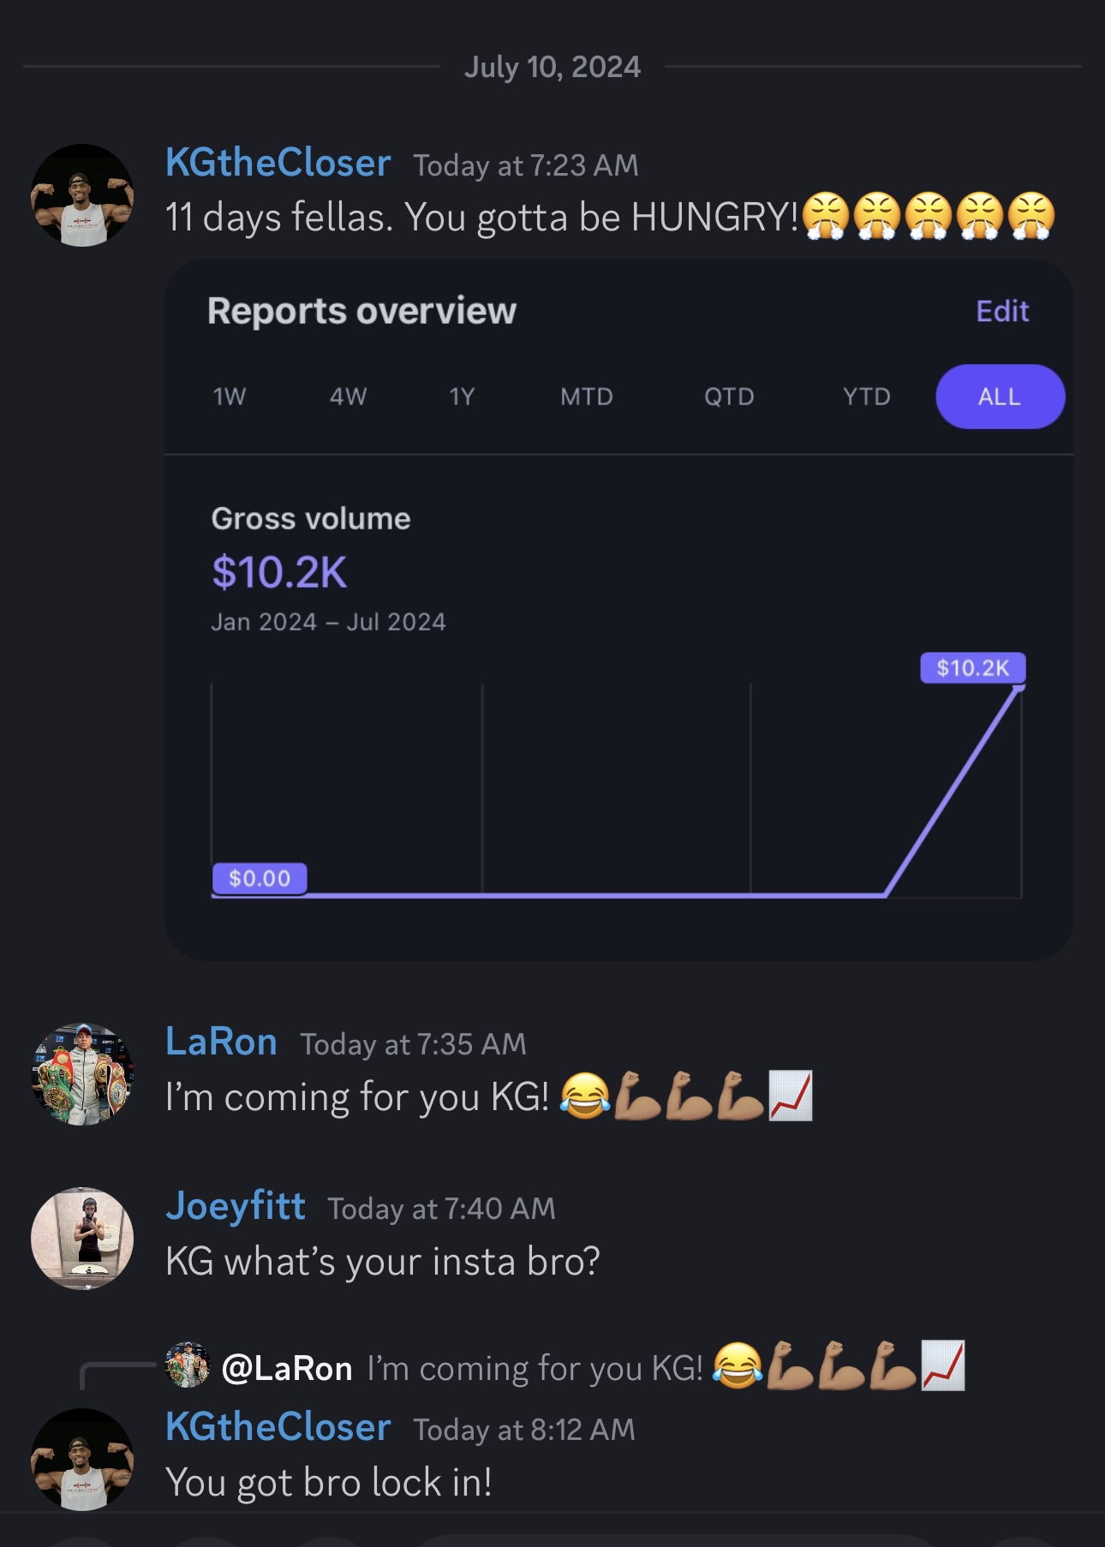Image resolution: width=1105 pixels, height=1547 pixels.
Task: Click the Edit link in Reports overview
Action: (1002, 311)
